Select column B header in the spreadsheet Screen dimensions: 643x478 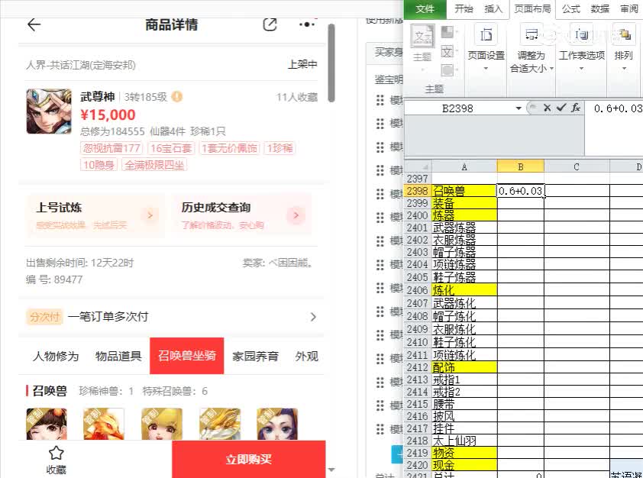pyautogui.click(x=520, y=167)
